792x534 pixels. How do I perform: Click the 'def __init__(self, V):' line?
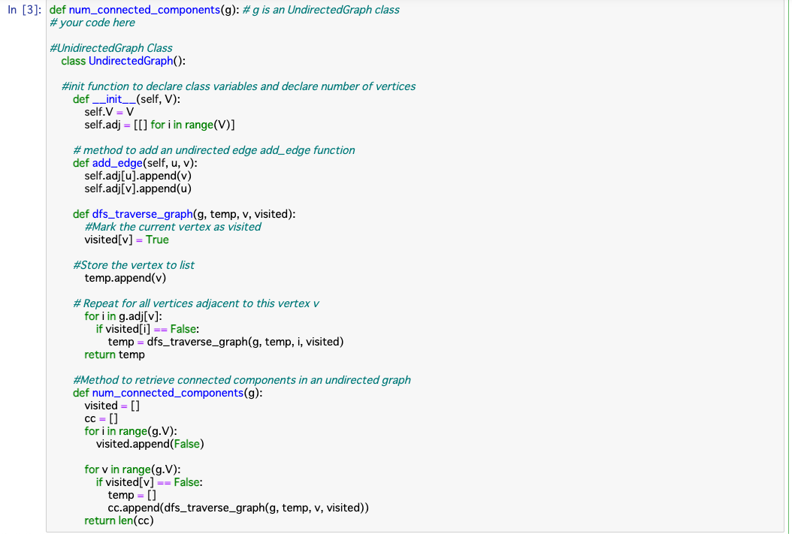(x=126, y=99)
